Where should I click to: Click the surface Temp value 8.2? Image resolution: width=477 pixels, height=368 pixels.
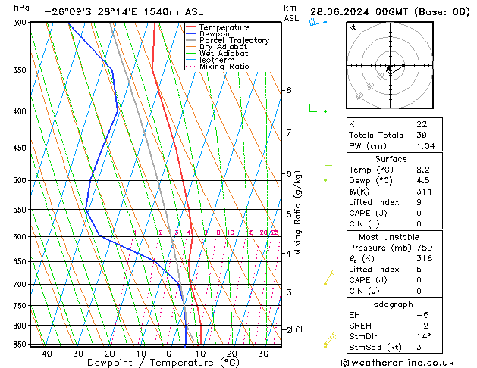423,170
